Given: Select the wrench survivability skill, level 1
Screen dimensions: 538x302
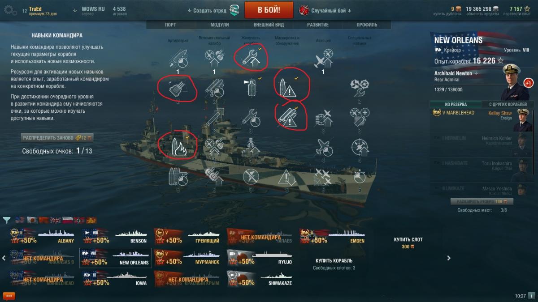Looking at the screenshot, I should click(250, 57).
